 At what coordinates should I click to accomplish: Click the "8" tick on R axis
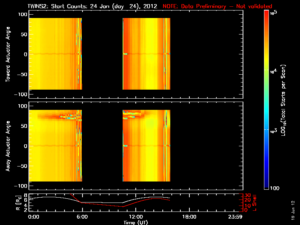25,195
